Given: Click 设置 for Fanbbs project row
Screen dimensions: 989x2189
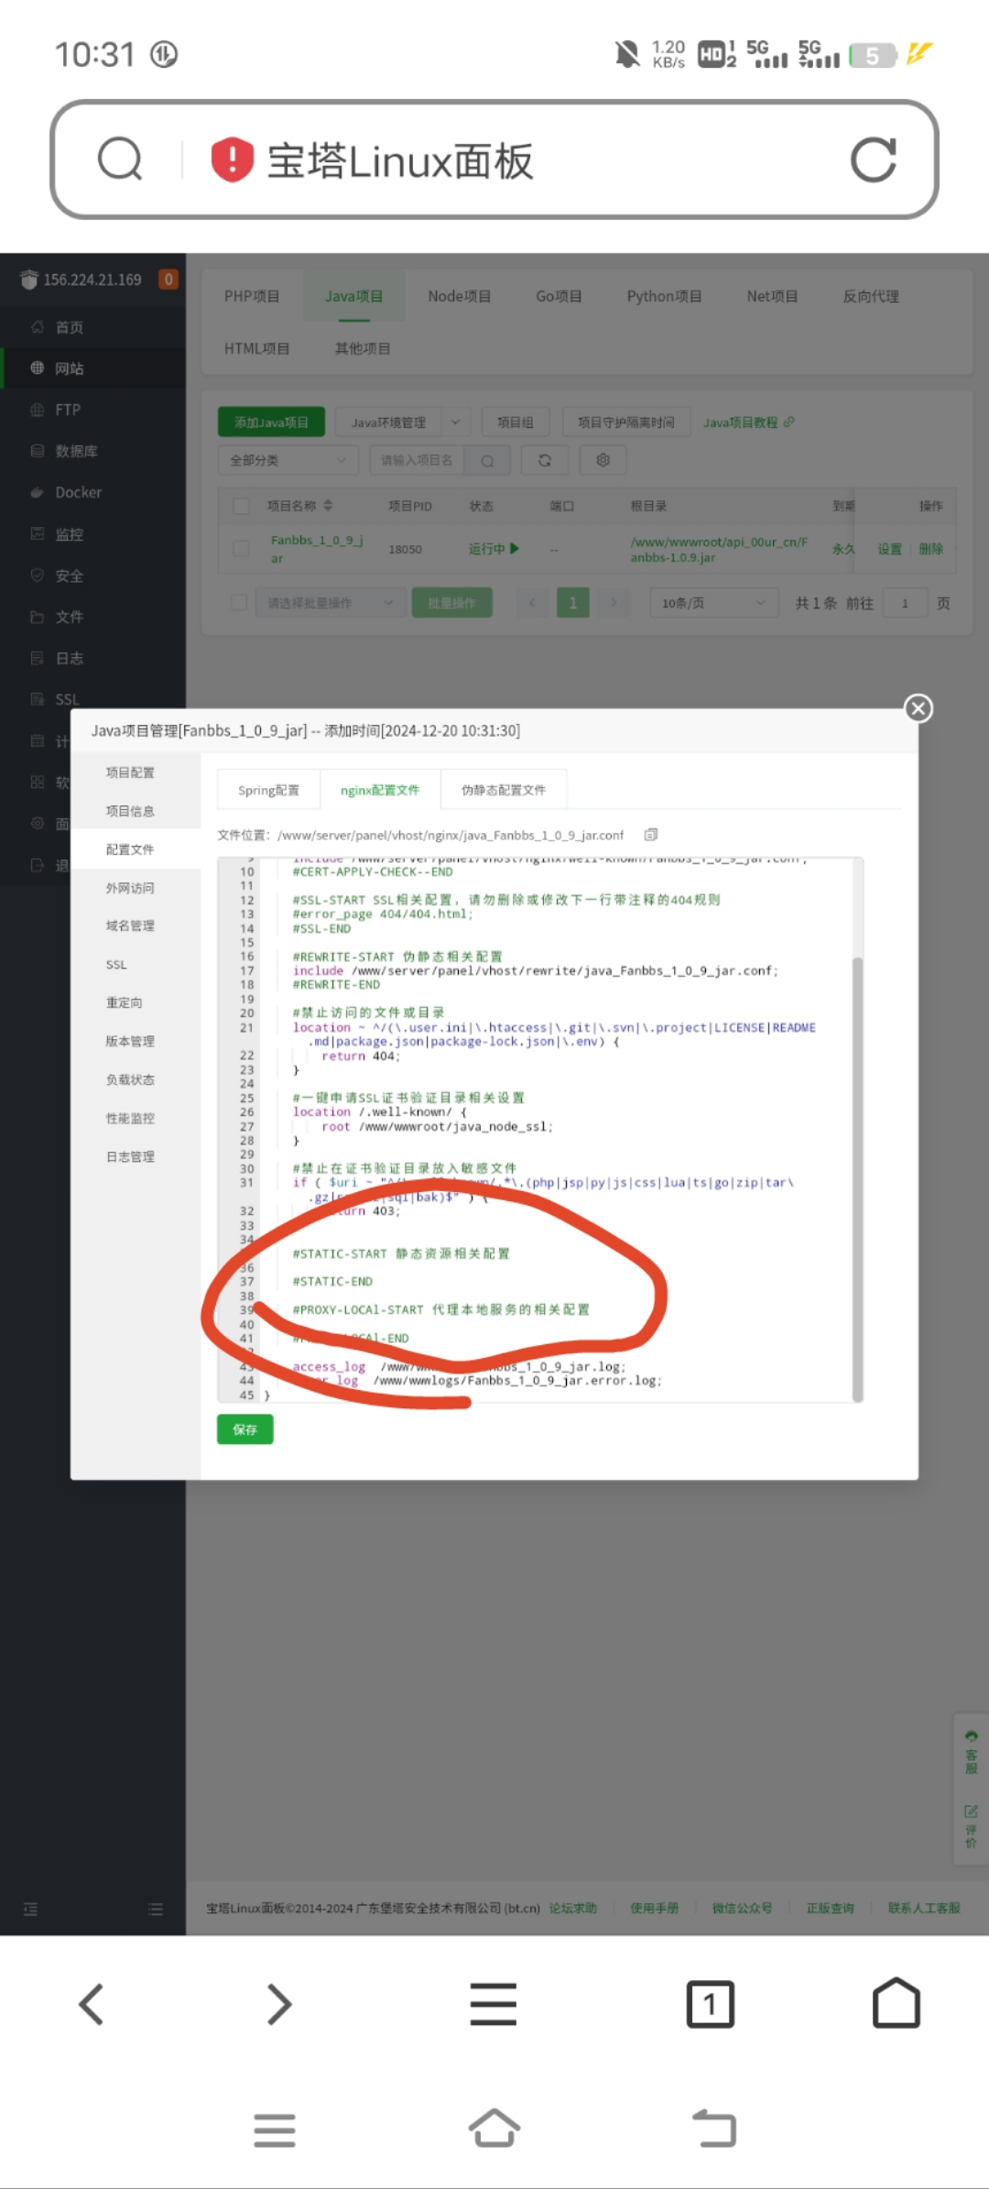Looking at the screenshot, I should (889, 549).
